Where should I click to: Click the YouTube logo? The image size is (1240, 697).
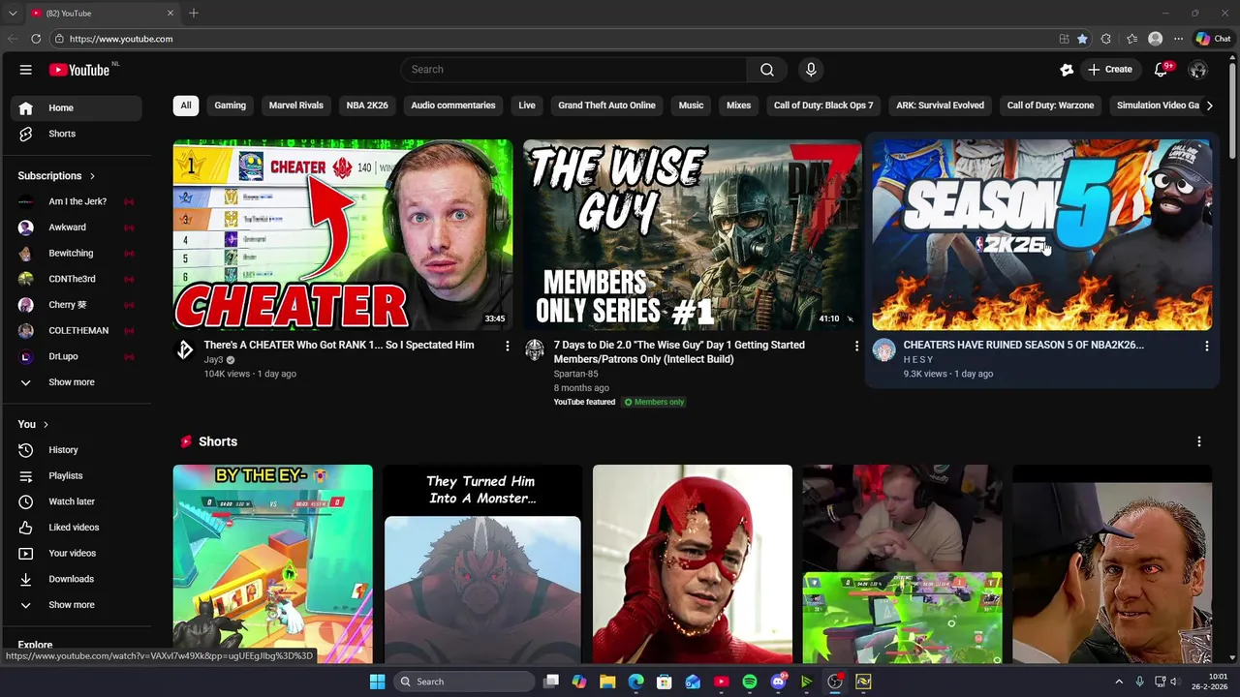click(79, 70)
